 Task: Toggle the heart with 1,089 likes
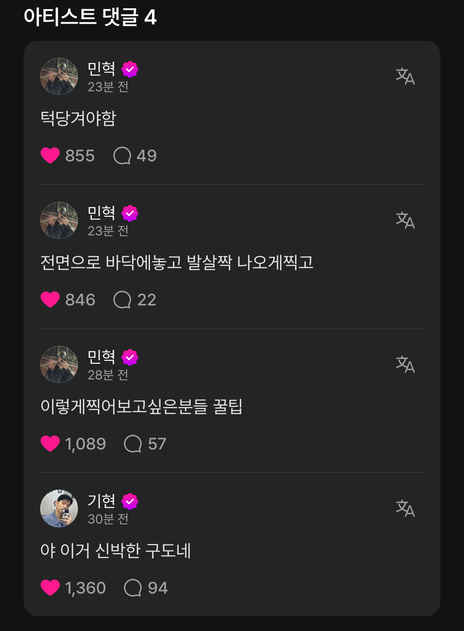coord(50,444)
